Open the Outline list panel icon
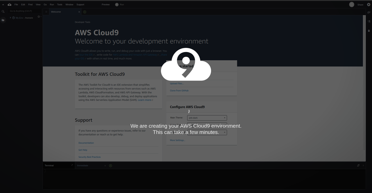This screenshot has height=193, width=372. 369,22
